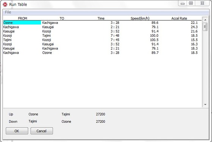Viewport: 212px width, 142px height.
Task: Click the Cancel button
Action: click(x=42, y=131)
